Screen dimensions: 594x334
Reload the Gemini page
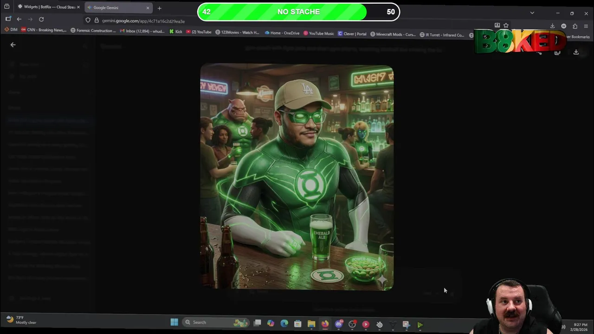click(41, 19)
